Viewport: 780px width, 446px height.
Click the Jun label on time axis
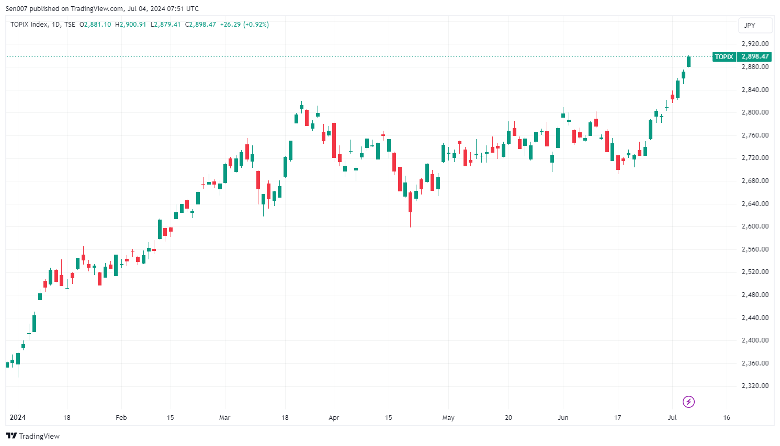(563, 418)
